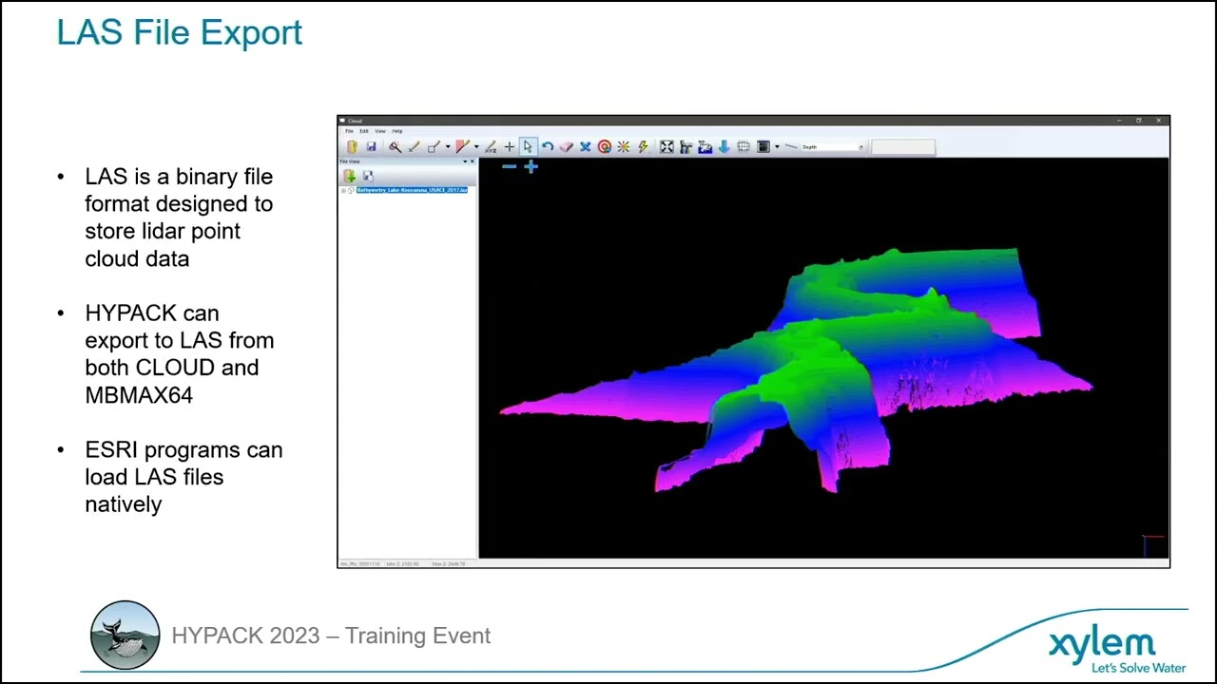Select the arrow pointer tool
Screen dimensions: 1217x684
pyautogui.click(x=528, y=146)
